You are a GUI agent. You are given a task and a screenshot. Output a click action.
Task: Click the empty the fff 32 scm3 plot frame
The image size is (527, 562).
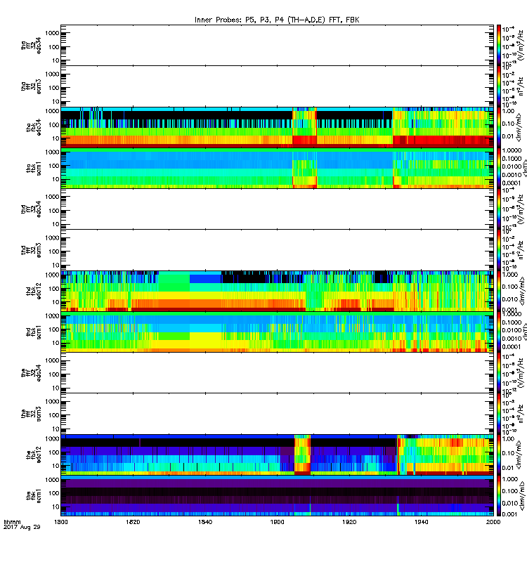click(277, 414)
